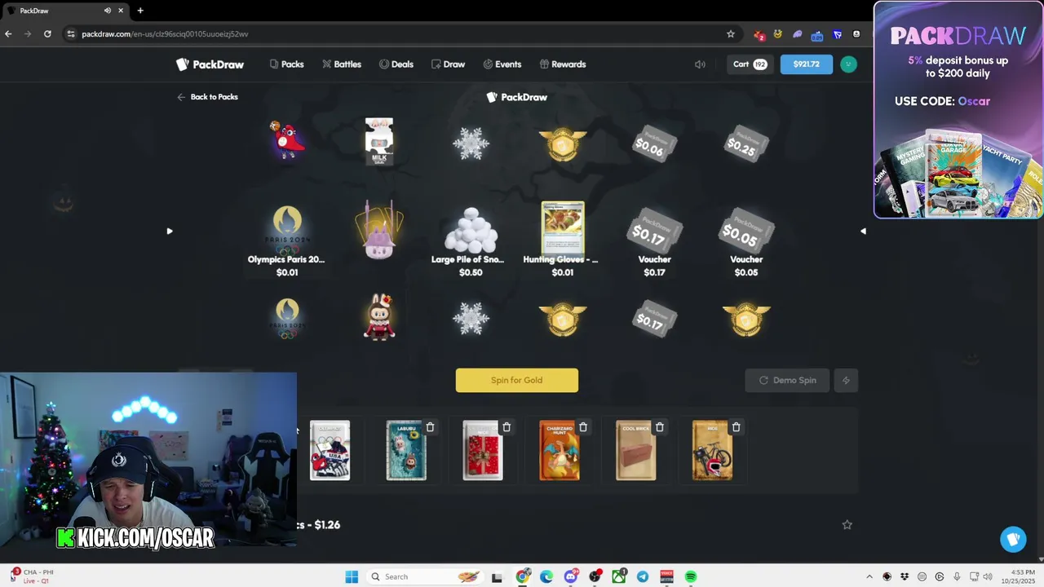Click the PackDraw logo in header

(x=210, y=64)
